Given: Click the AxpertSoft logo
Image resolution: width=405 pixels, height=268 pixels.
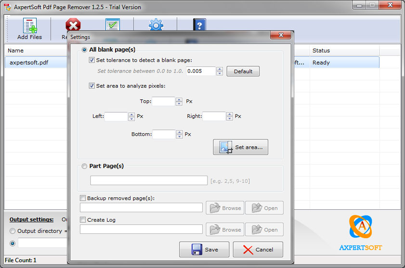Looking at the screenshot, I should [x=361, y=233].
